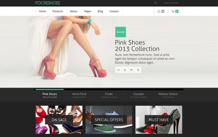Select the Anna Field slide tab
The width and height of the screenshot is (218, 137).
[x=79, y=96]
